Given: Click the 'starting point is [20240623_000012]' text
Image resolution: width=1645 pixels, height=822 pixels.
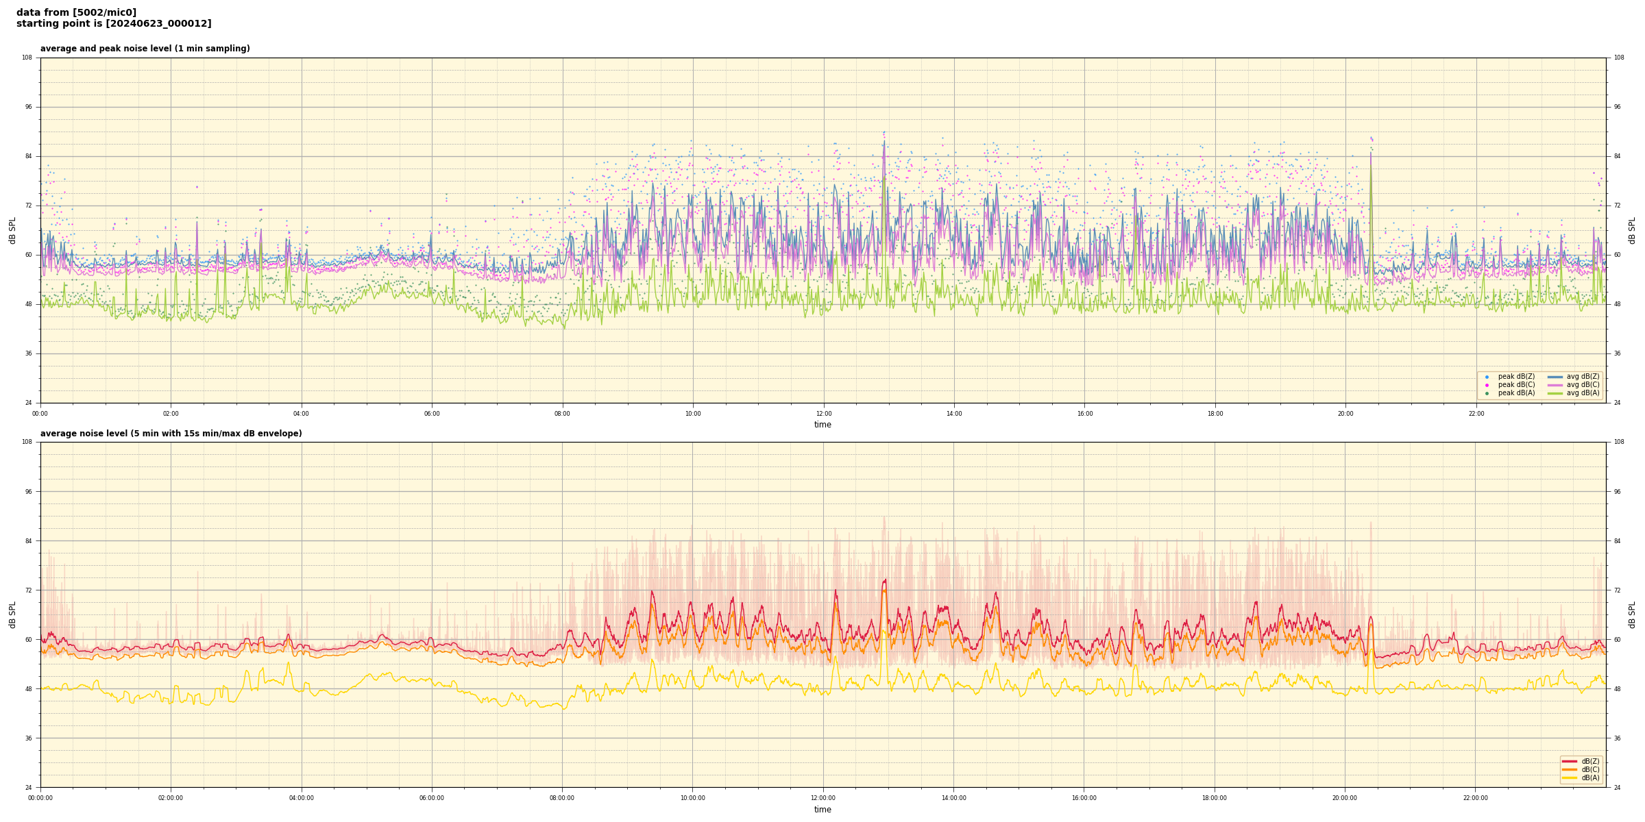Looking at the screenshot, I should pos(114,24).
